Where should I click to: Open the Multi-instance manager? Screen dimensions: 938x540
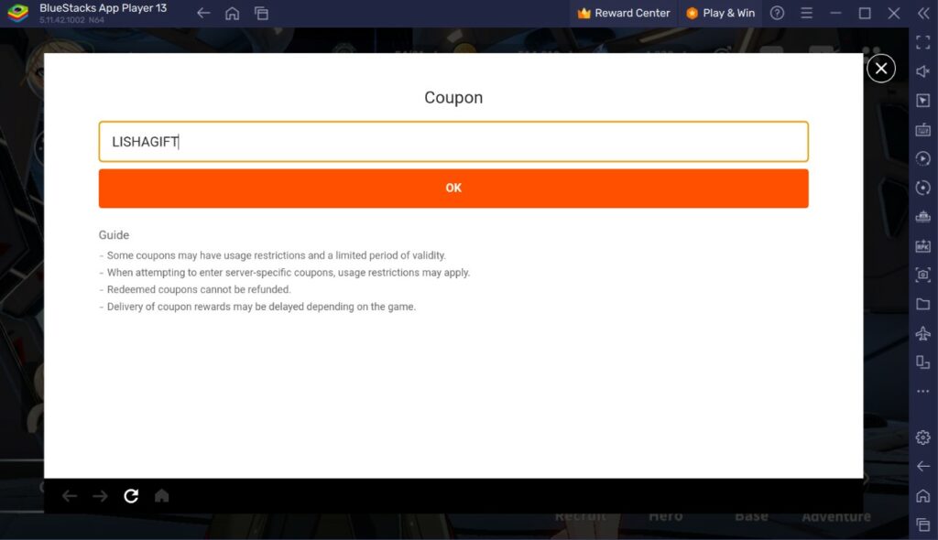(x=923, y=362)
